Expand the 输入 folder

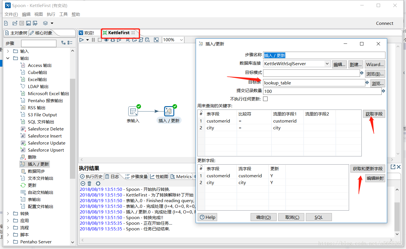click(8, 51)
